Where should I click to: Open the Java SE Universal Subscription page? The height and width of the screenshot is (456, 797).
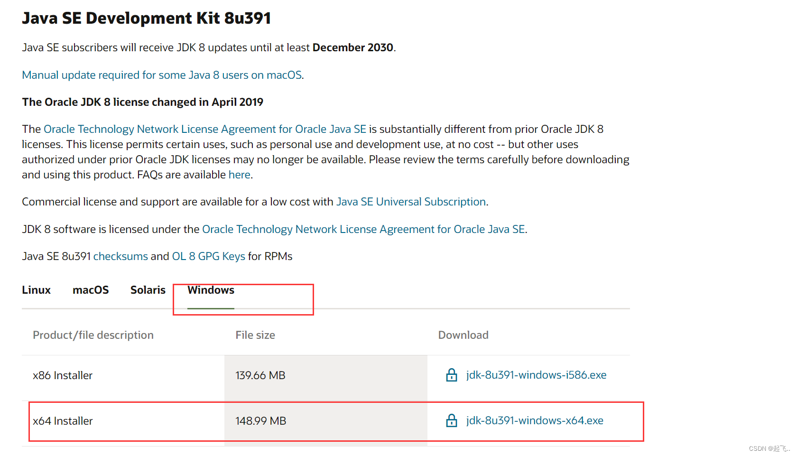tap(411, 202)
